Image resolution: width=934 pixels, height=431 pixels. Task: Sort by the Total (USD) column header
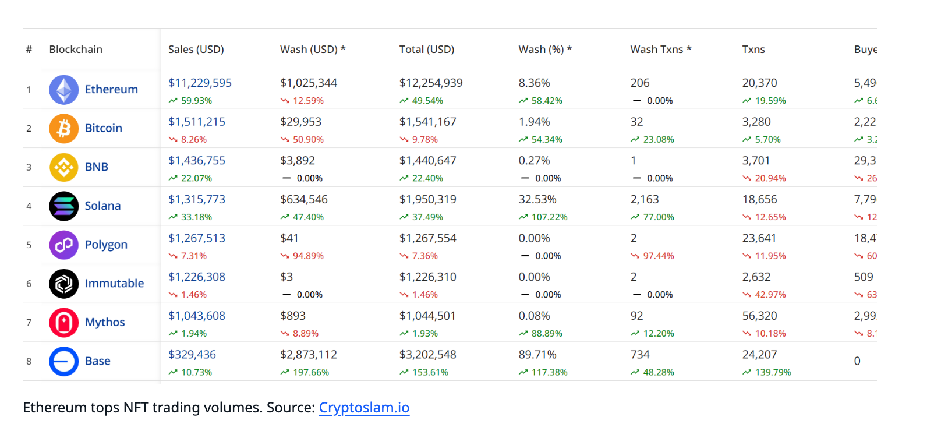pyautogui.click(x=427, y=50)
